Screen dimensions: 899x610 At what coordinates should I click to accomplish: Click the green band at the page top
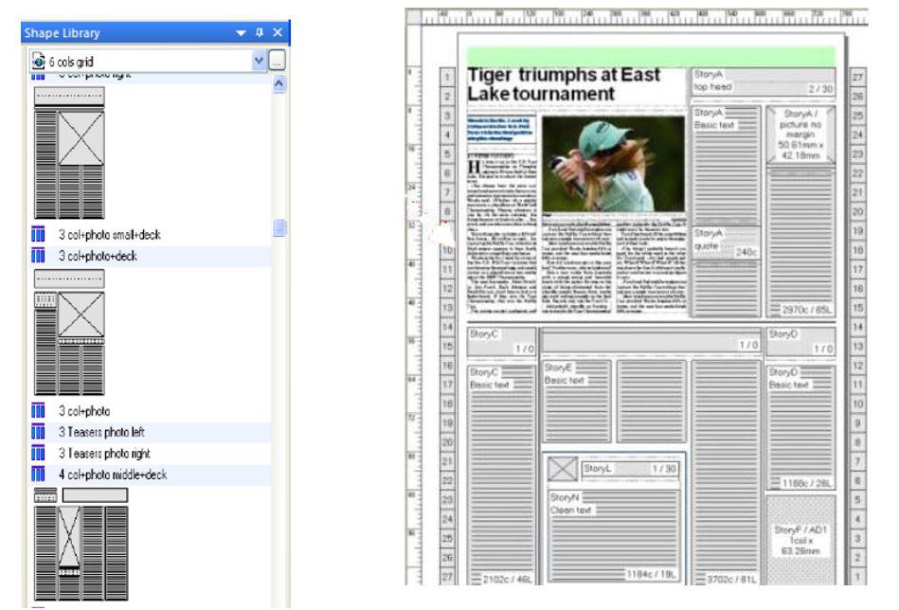click(x=651, y=56)
